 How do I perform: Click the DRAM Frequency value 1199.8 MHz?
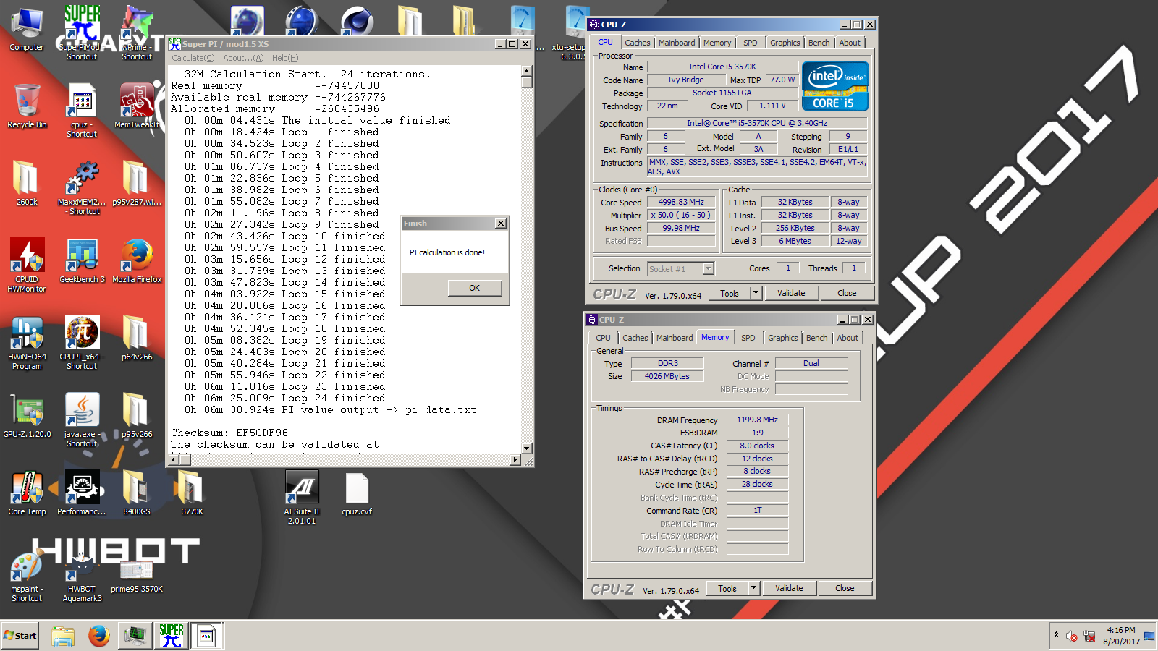[x=757, y=420]
